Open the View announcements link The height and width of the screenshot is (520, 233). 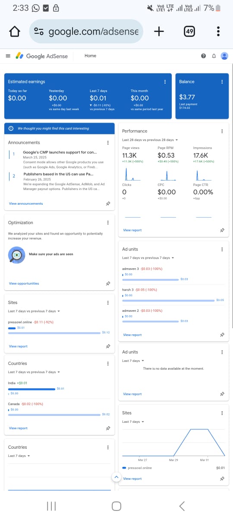click(x=26, y=203)
